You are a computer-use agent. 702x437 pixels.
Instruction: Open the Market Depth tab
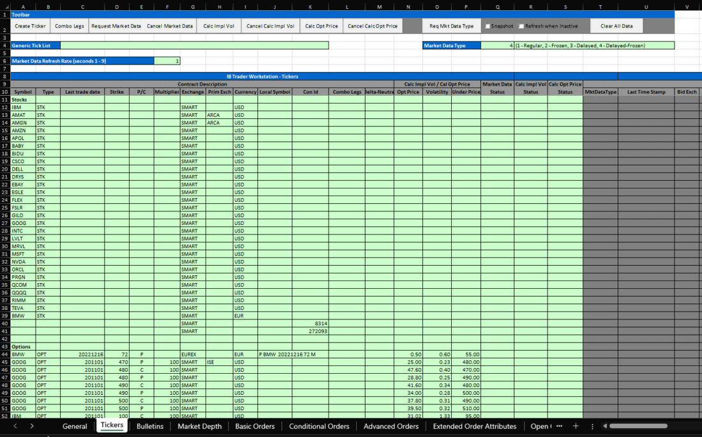(x=199, y=425)
